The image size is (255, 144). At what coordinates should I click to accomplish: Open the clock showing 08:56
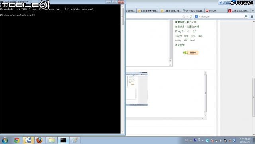(x=245, y=140)
